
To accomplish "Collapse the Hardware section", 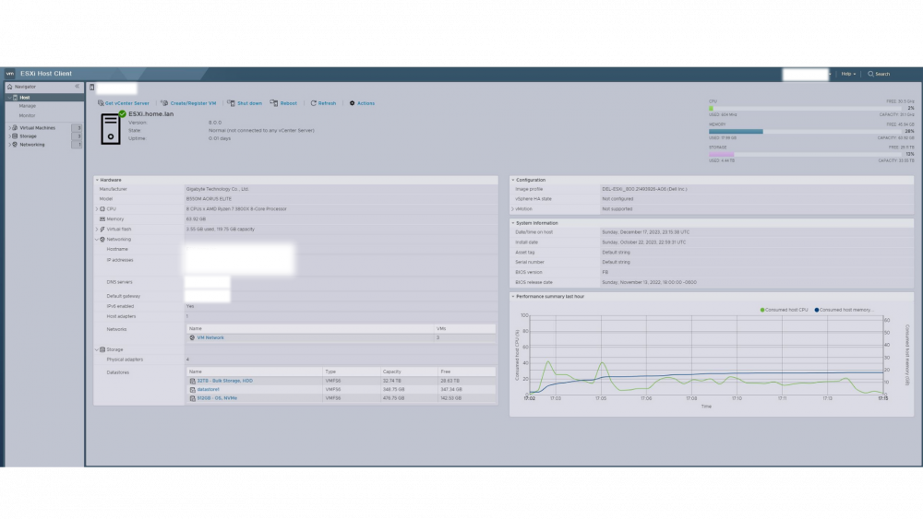I will click(x=97, y=180).
